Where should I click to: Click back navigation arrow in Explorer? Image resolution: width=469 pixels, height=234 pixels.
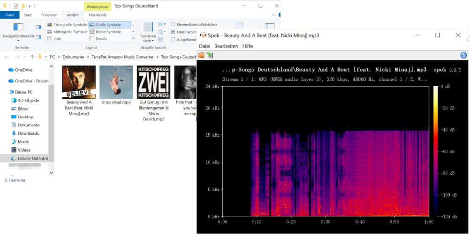coord(7,57)
